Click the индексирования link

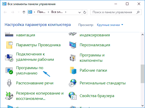point(95,35)
